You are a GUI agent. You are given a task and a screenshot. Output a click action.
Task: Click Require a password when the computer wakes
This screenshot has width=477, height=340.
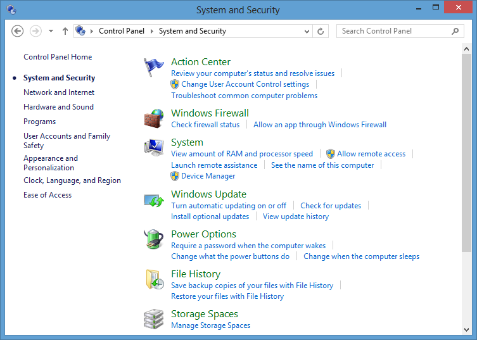248,246
